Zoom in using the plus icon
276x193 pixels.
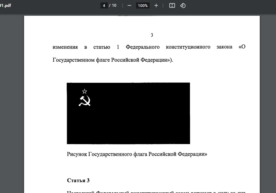coord(156,5)
